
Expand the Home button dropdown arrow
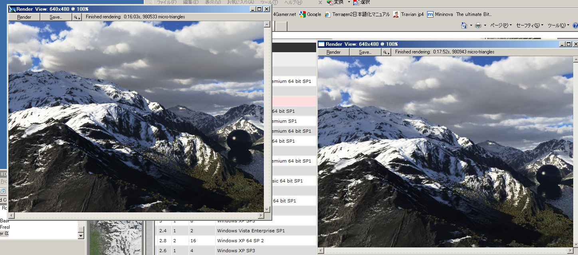point(471,25)
